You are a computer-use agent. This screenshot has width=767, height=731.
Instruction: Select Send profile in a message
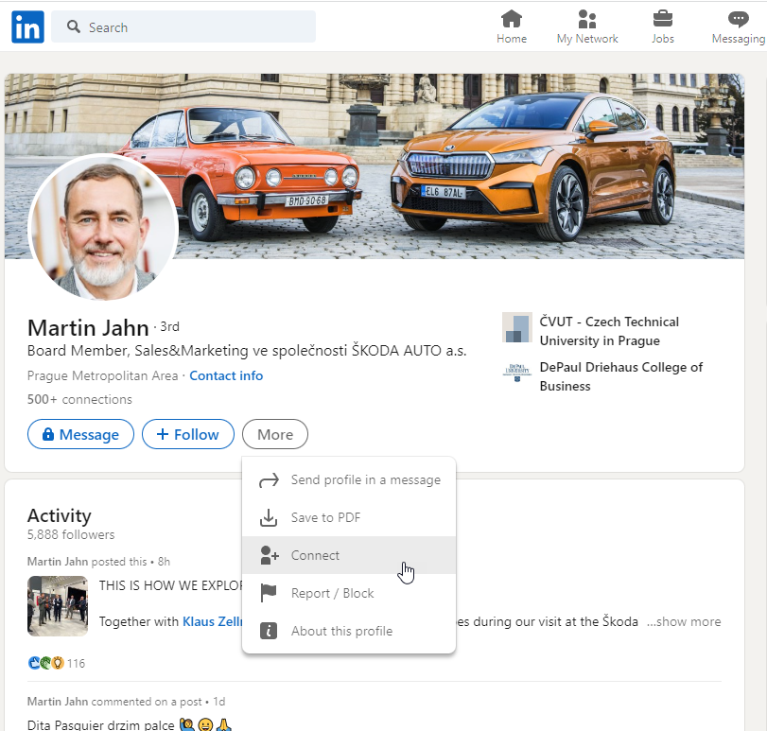(x=365, y=479)
